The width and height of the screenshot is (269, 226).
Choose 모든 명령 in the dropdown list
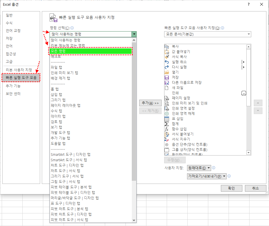pyautogui.click(x=91, y=51)
